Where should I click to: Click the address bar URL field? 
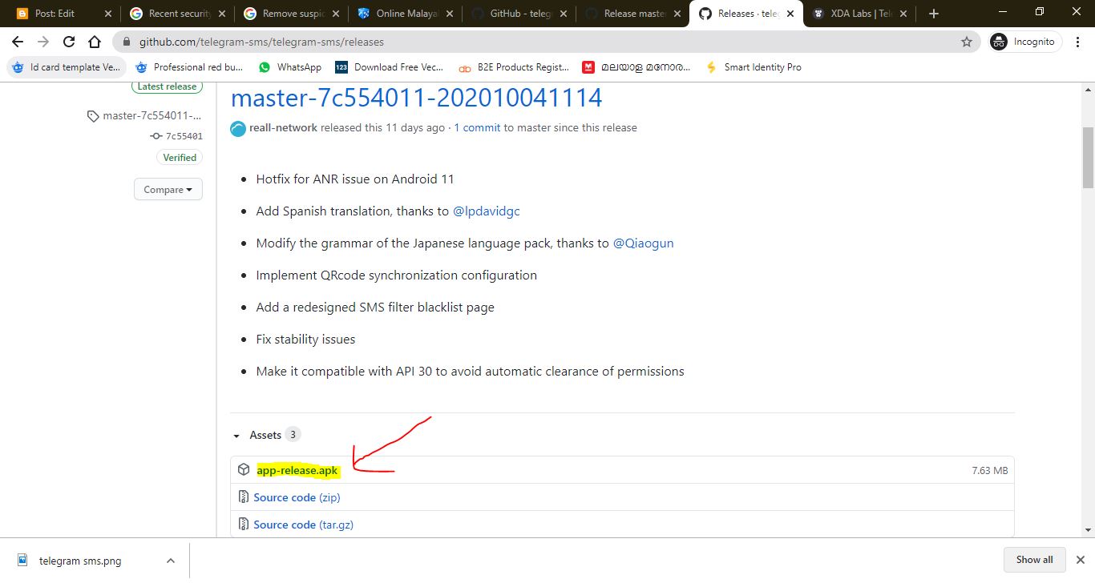(545, 42)
